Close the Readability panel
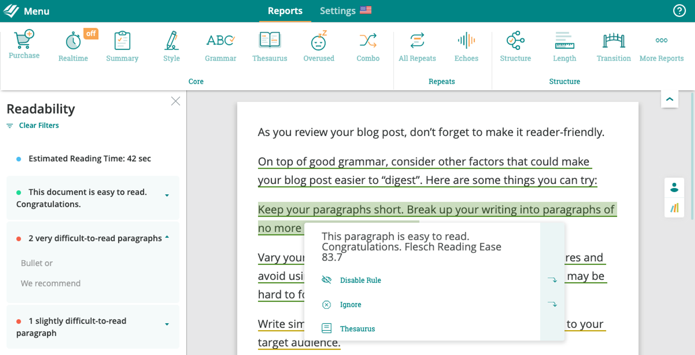 (175, 101)
